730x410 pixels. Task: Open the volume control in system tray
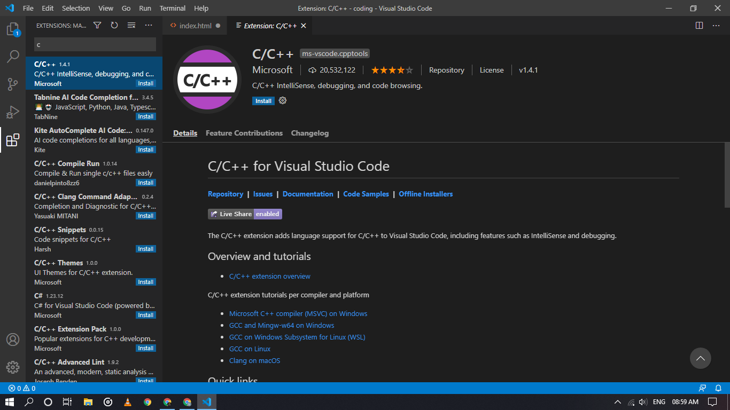tap(643, 402)
